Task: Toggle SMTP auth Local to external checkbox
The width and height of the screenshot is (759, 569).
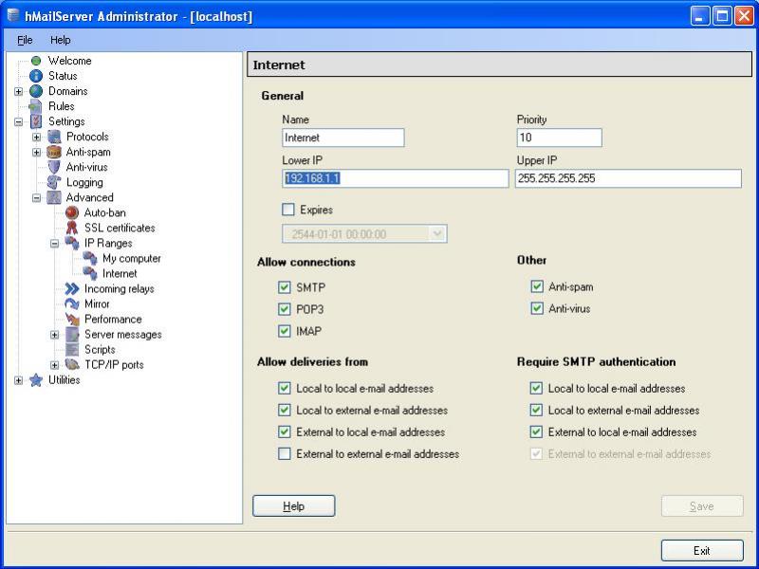Action: (x=536, y=410)
